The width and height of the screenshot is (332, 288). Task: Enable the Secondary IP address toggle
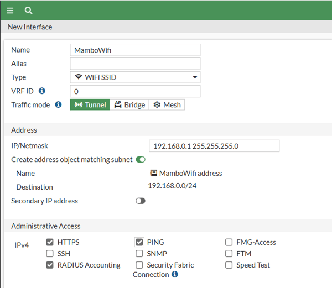pyautogui.click(x=141, y=201)
